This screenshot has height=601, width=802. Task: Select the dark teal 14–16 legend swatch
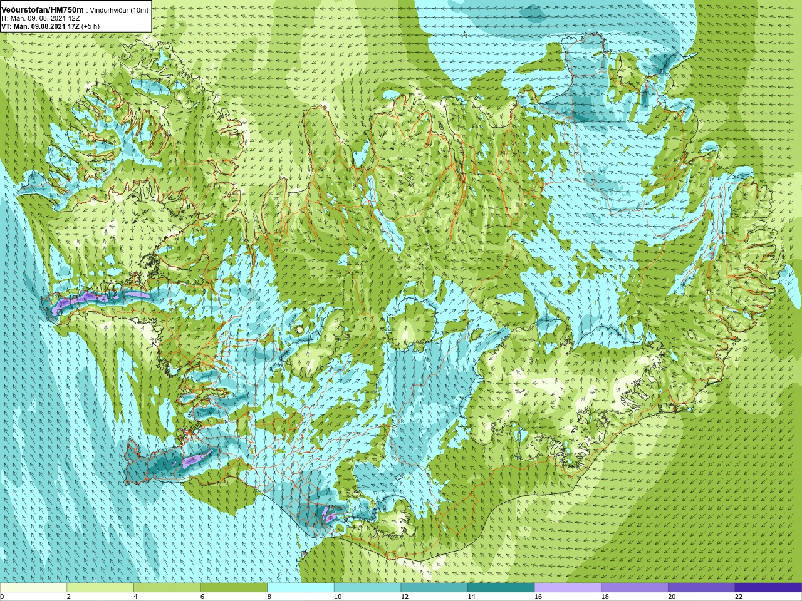(501, 588)
